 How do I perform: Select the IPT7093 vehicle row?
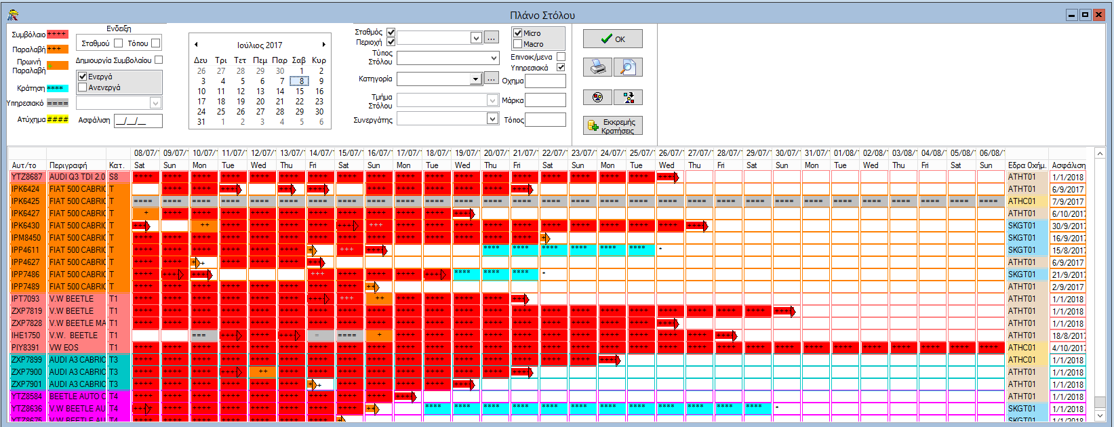click(x=27, y=299)
